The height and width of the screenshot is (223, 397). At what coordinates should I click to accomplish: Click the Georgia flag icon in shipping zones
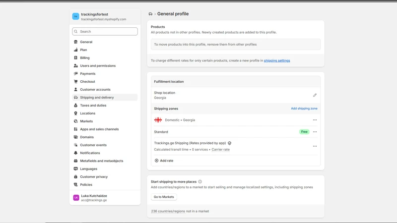[158, 120]
